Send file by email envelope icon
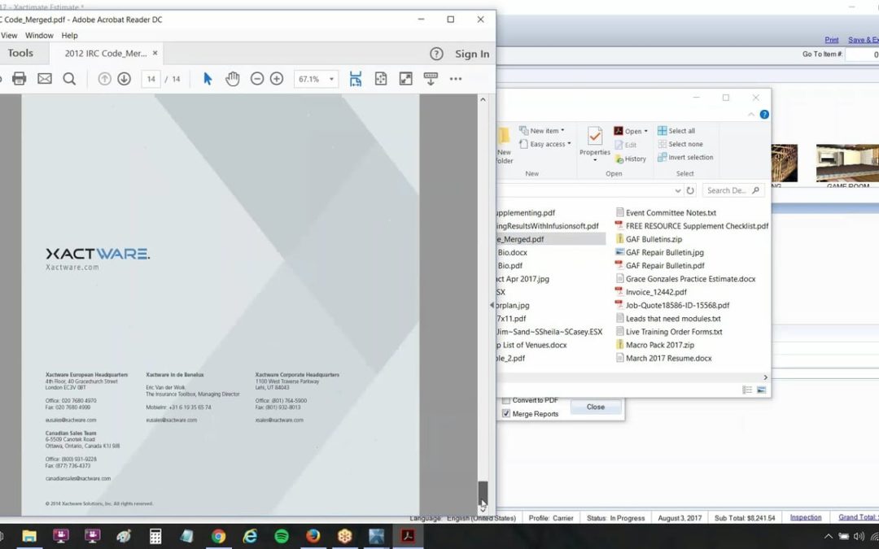 tap(44, 78)
